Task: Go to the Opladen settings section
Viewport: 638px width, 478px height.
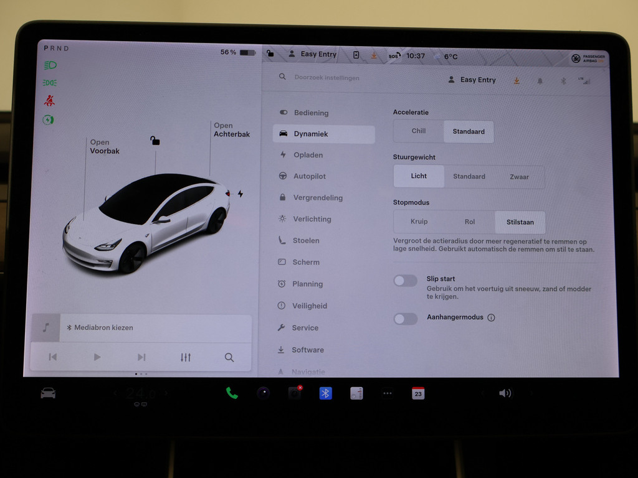Action: [x=308, y=155]
